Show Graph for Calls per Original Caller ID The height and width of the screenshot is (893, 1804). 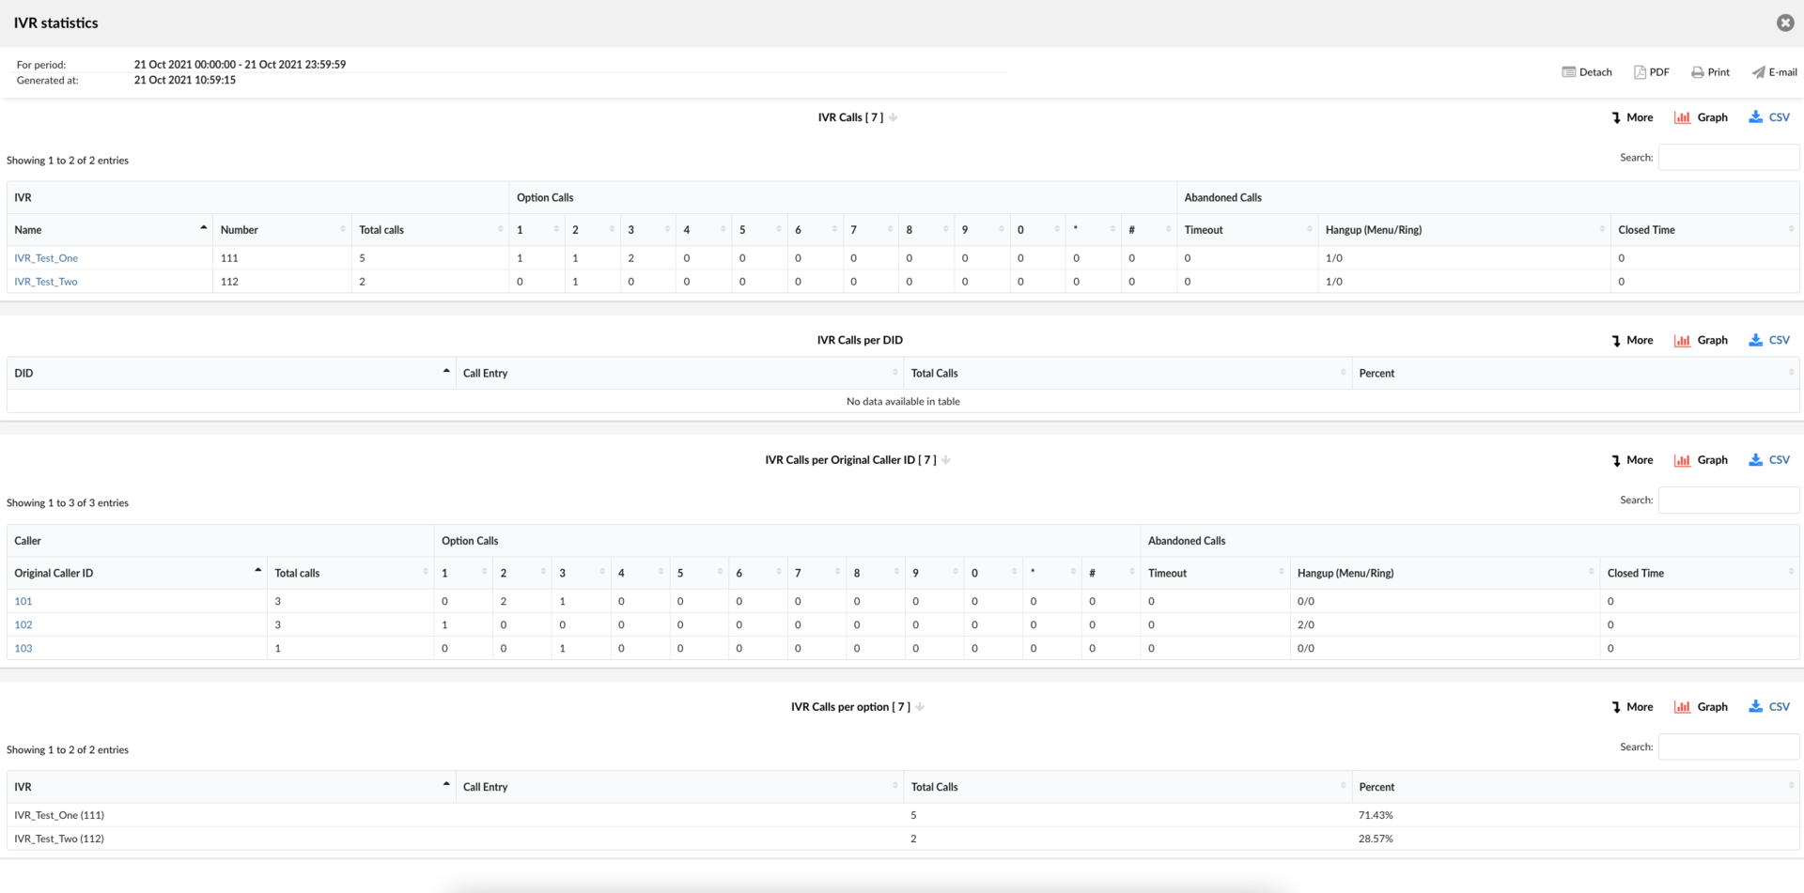click(x=1701, y=460)
